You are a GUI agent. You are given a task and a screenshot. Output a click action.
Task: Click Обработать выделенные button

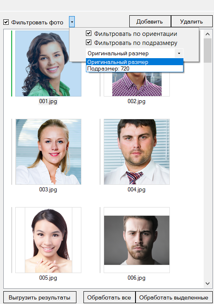coord(174,297)
